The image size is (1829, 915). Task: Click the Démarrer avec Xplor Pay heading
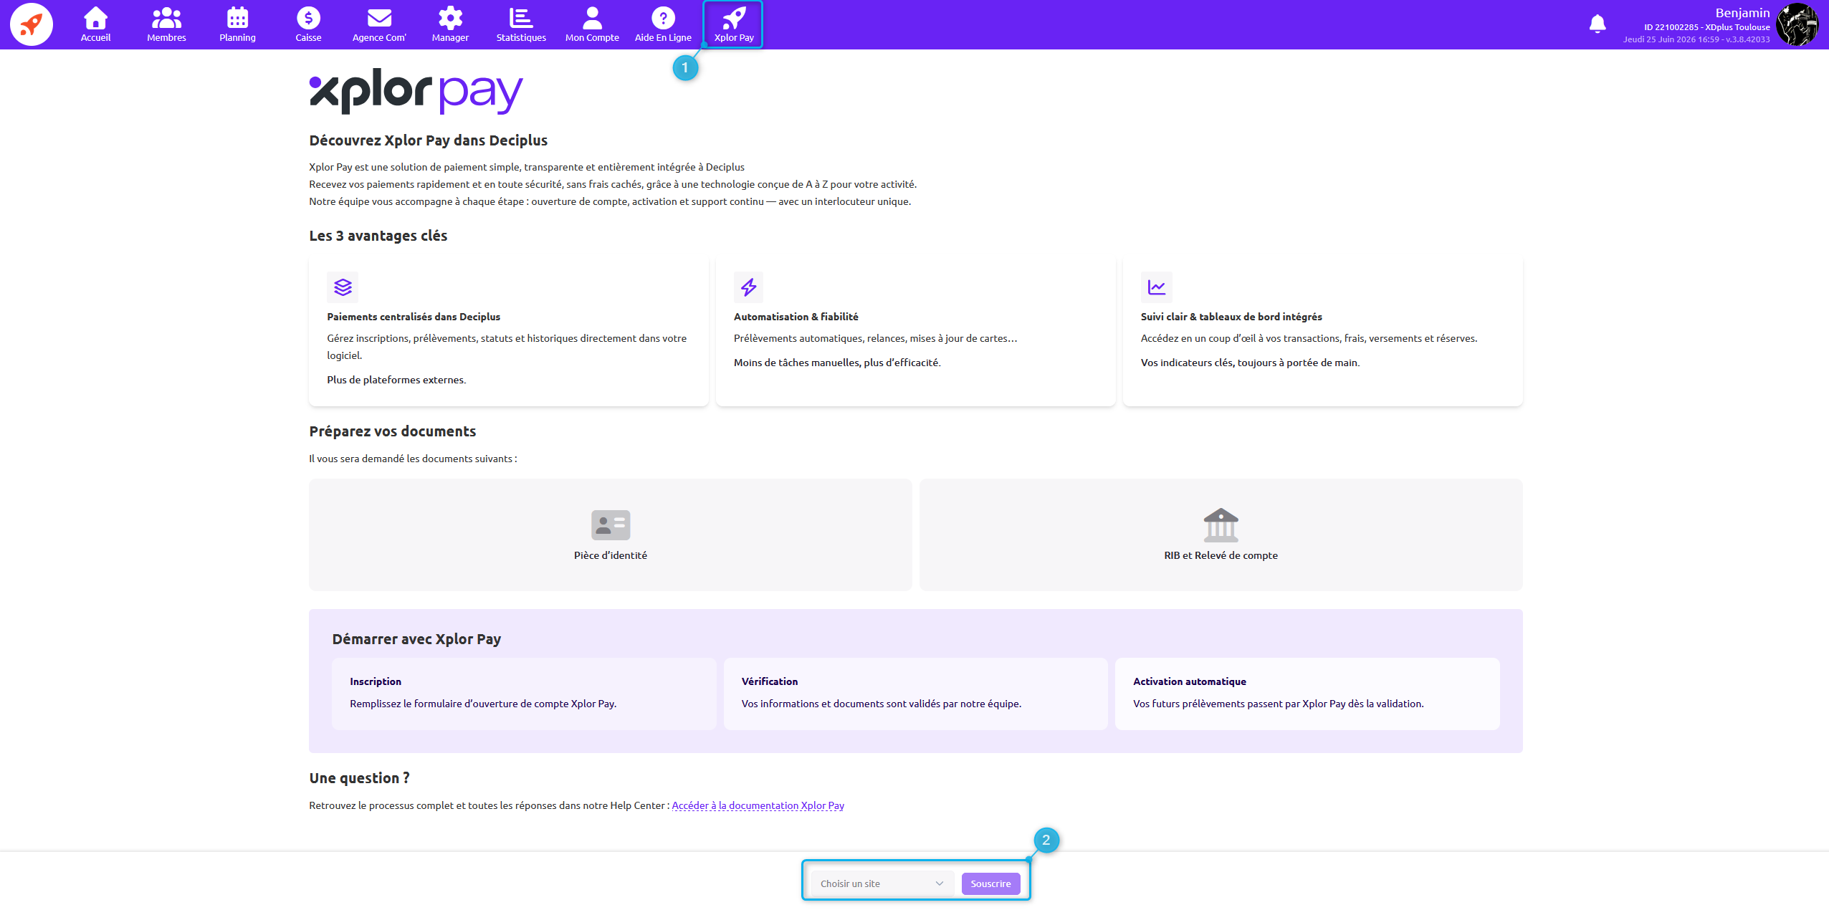416,639
